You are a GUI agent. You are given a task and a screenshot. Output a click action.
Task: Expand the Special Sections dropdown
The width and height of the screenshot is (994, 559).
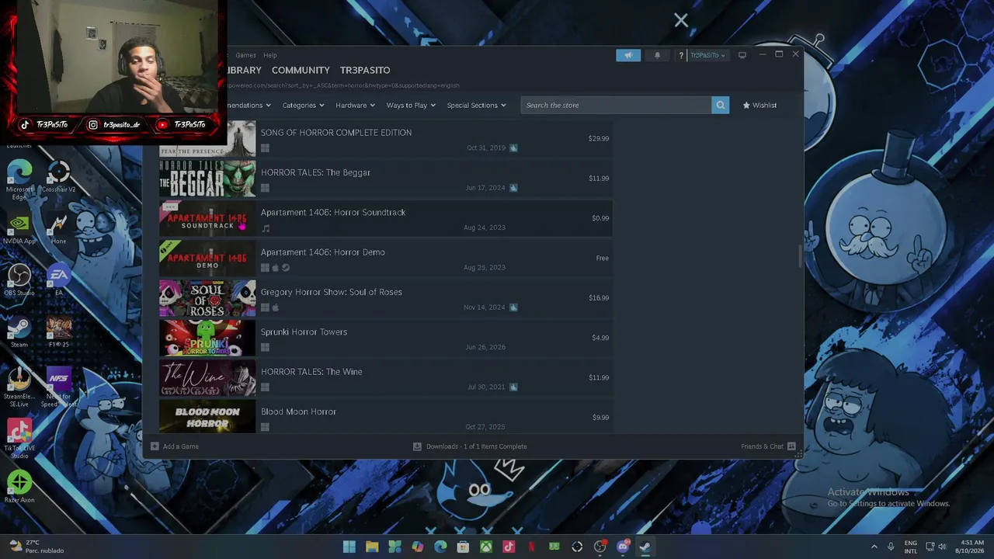tap(476, 106)
